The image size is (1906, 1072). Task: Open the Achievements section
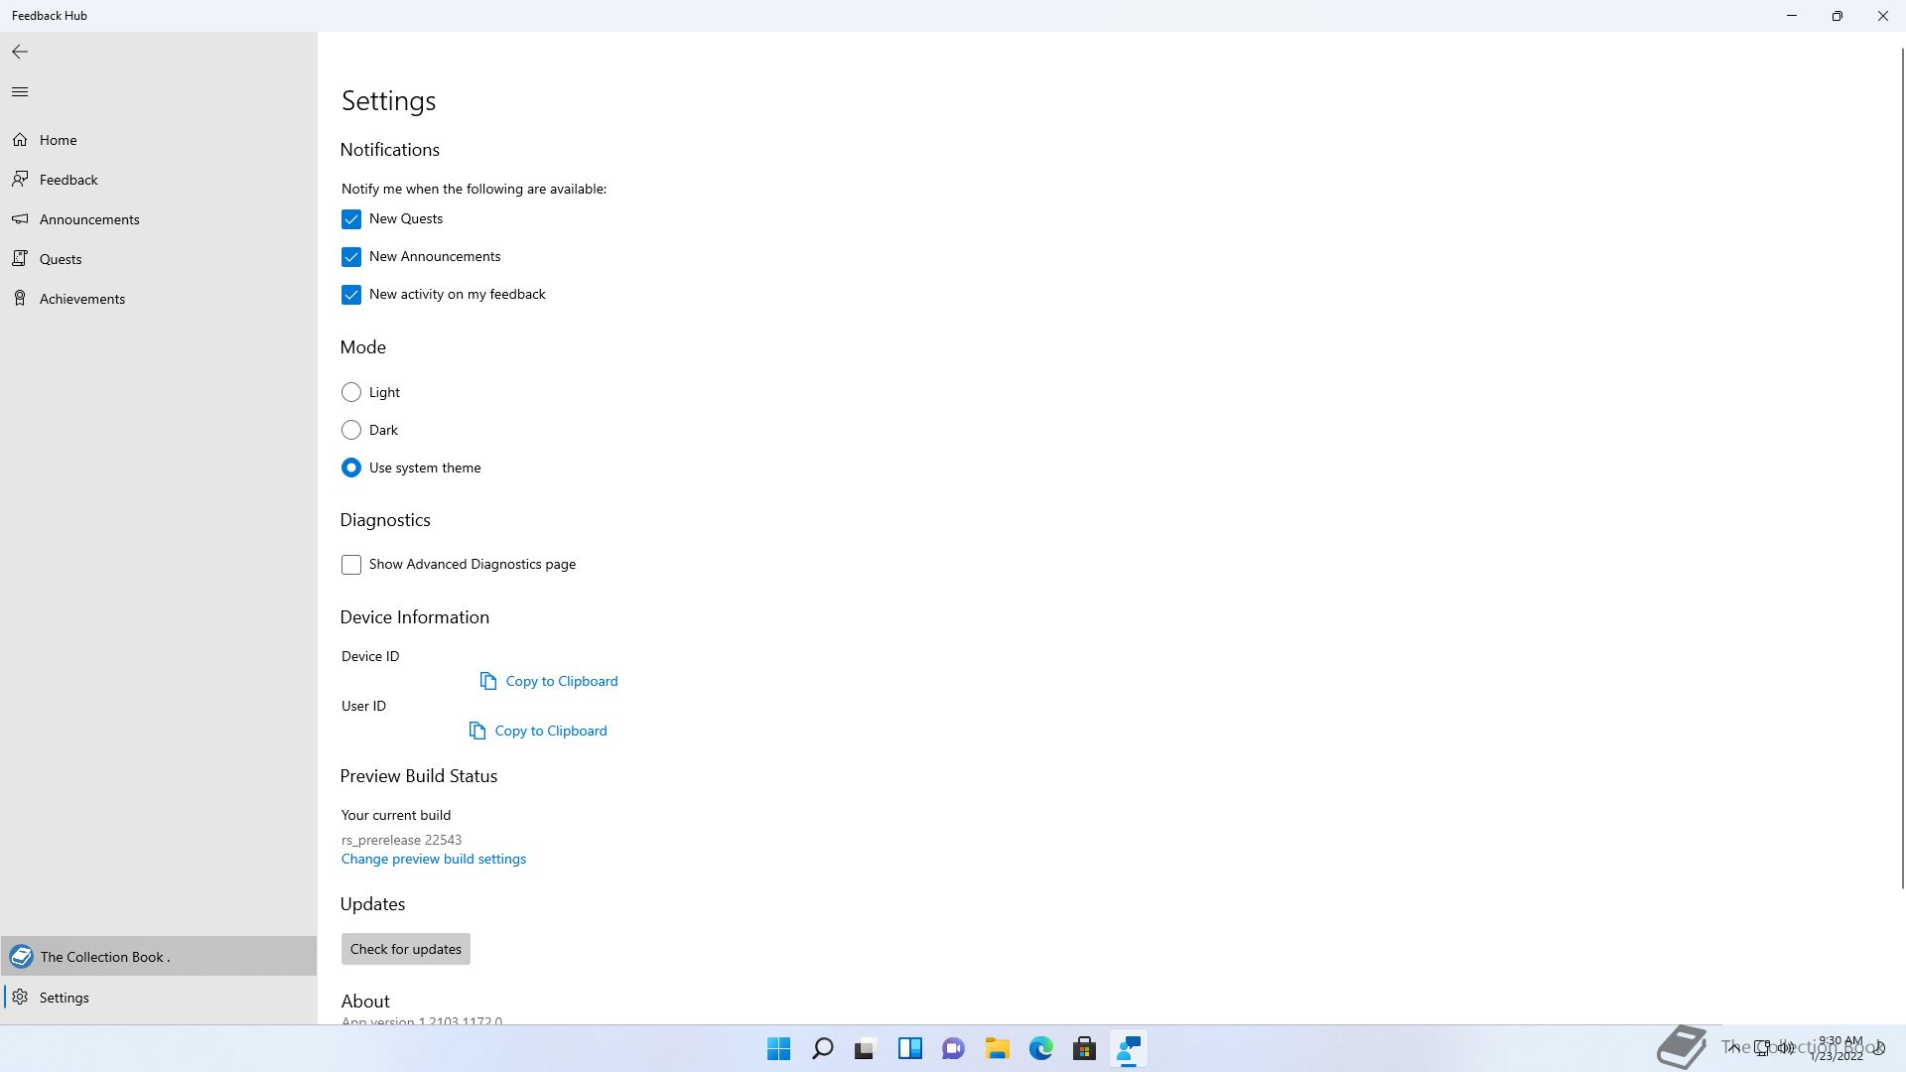159,299
